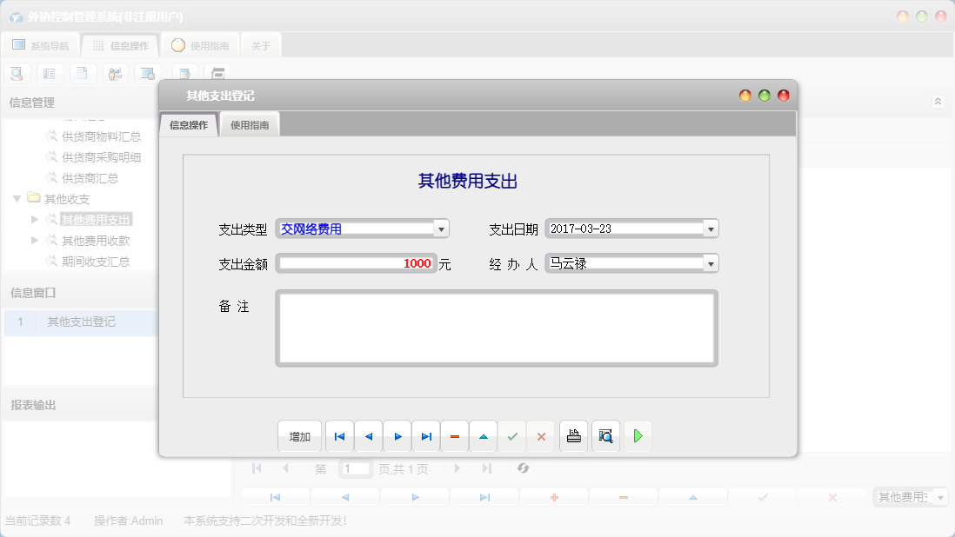Image resolution: width=955 pixels, height=537 pixels.
Task: Click the print icon in the expense dialog
Action: click(574, 435)
